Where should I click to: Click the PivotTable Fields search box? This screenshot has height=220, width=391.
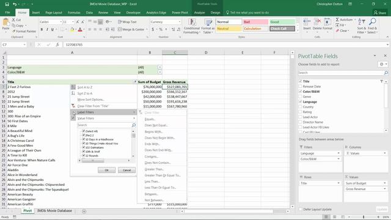(343, 73)
